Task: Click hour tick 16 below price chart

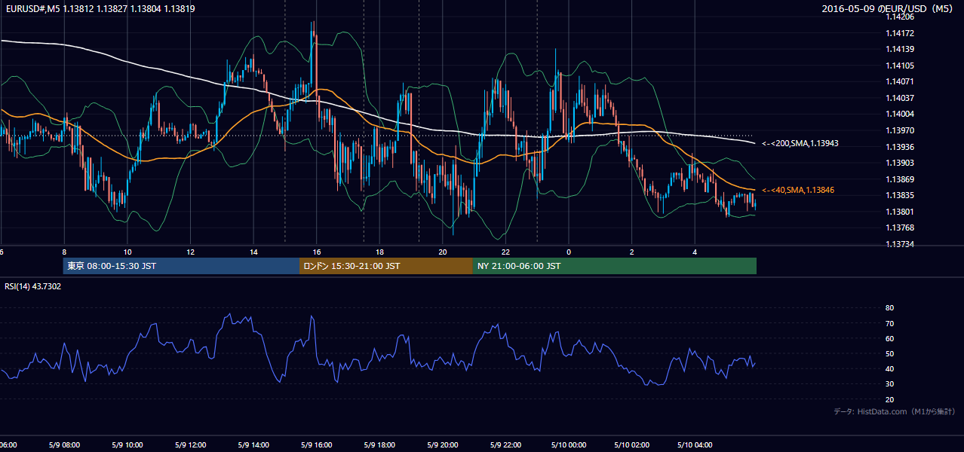Action: pos(316,252)
